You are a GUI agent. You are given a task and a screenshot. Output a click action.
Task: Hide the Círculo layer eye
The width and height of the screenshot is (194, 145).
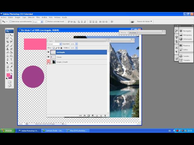(48, 57)
